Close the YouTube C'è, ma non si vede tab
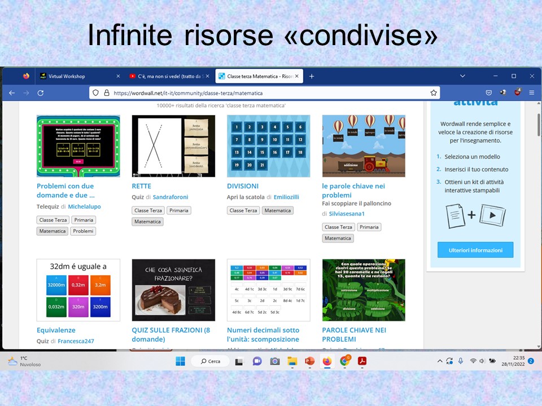Viewport: 542px width, 406px height. click(207, 76)
